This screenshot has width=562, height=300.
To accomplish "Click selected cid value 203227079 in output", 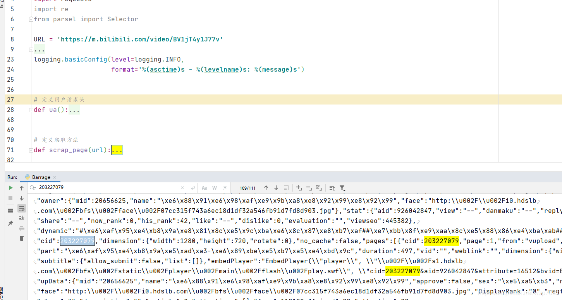I will coord(77,241).
